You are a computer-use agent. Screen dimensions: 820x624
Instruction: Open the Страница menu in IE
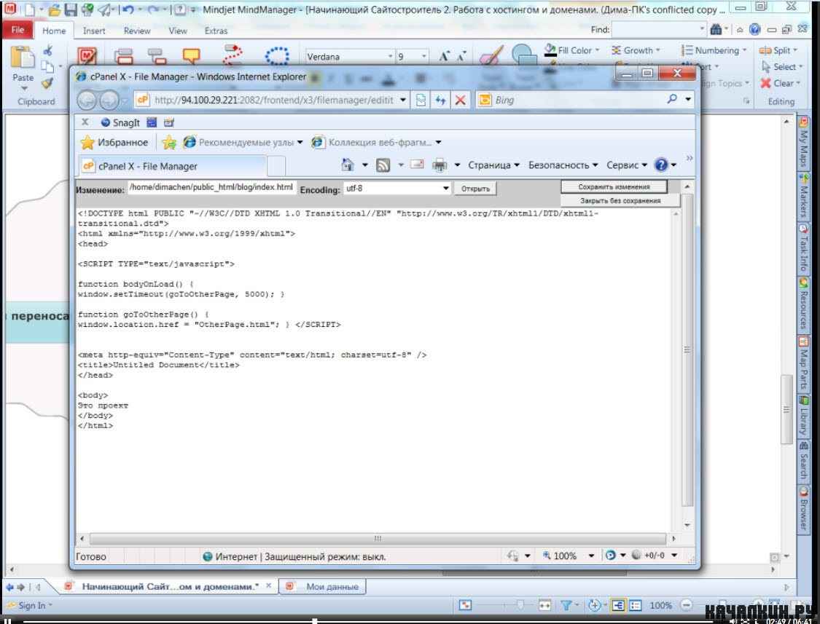click(493, 165)
